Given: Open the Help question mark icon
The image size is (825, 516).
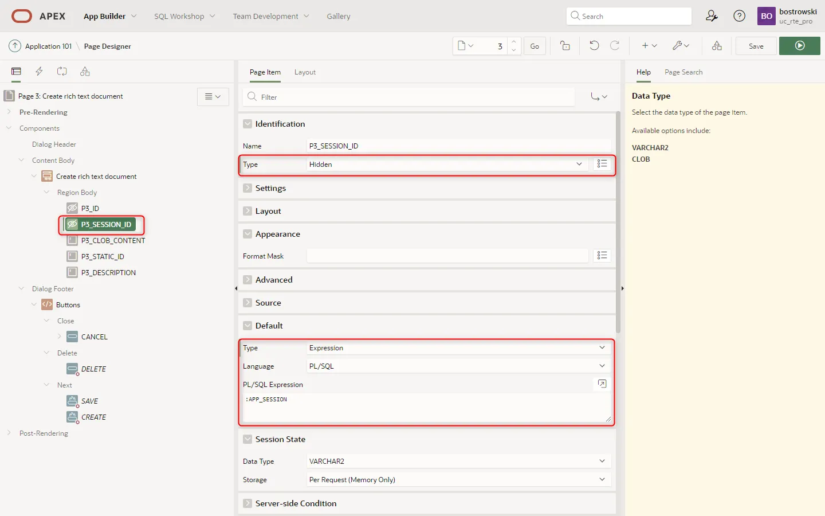Looking at the screenshot, I should point(739,16).
